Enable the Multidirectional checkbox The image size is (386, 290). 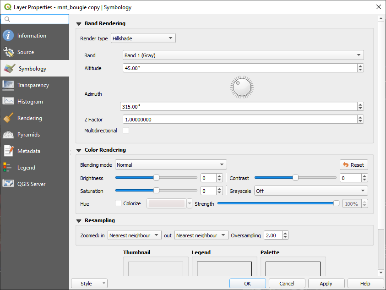click(126, 131)
